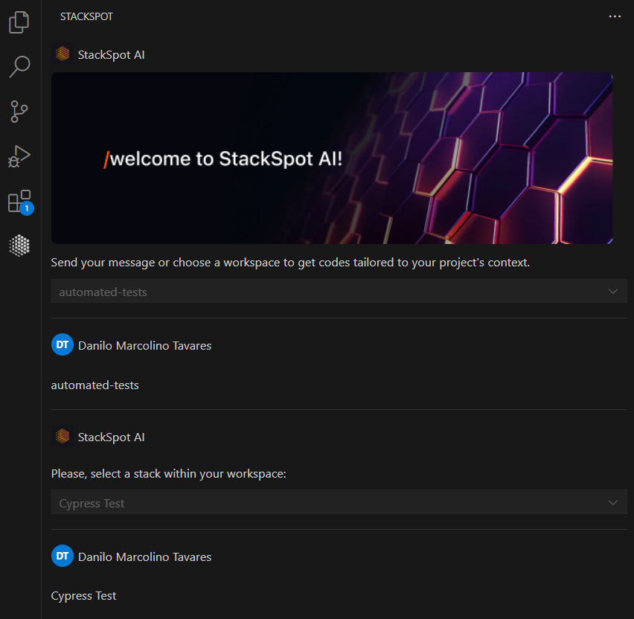This screenshot has width=634, height=619.
Task: Open the StackSpot activity bar icon
Action: (x=19, y=246)
